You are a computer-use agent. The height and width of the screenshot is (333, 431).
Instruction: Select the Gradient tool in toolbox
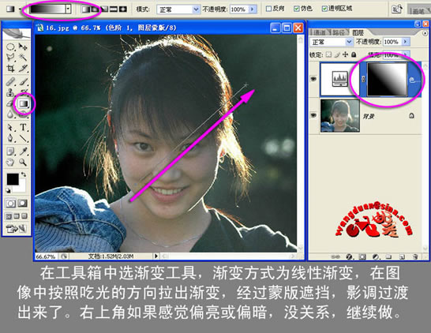(24, 103)
